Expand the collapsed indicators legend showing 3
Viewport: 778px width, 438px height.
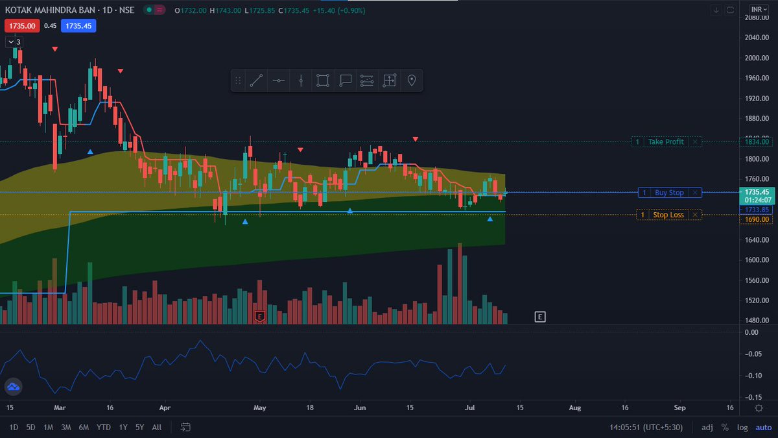(x=15, y=42)
